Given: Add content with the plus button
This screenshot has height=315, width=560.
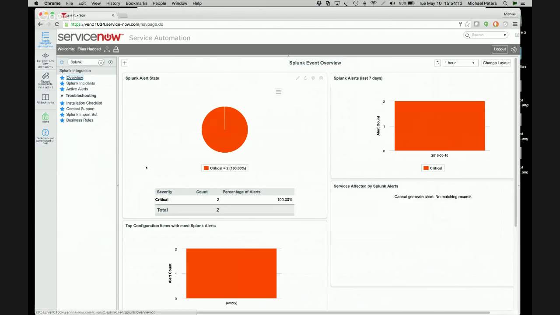Looking at the screenshot, I should (x=125, y=63).
